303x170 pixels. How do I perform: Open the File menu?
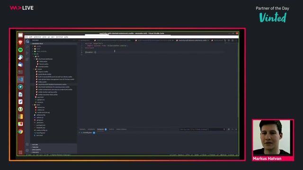(x=27, y=37)
